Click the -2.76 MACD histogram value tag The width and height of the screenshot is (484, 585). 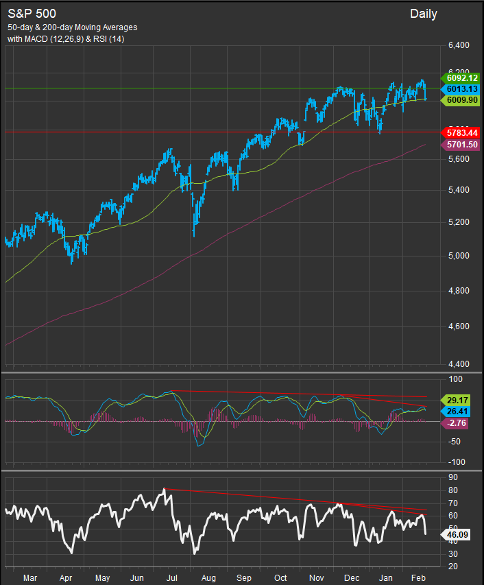click(455, 423)
